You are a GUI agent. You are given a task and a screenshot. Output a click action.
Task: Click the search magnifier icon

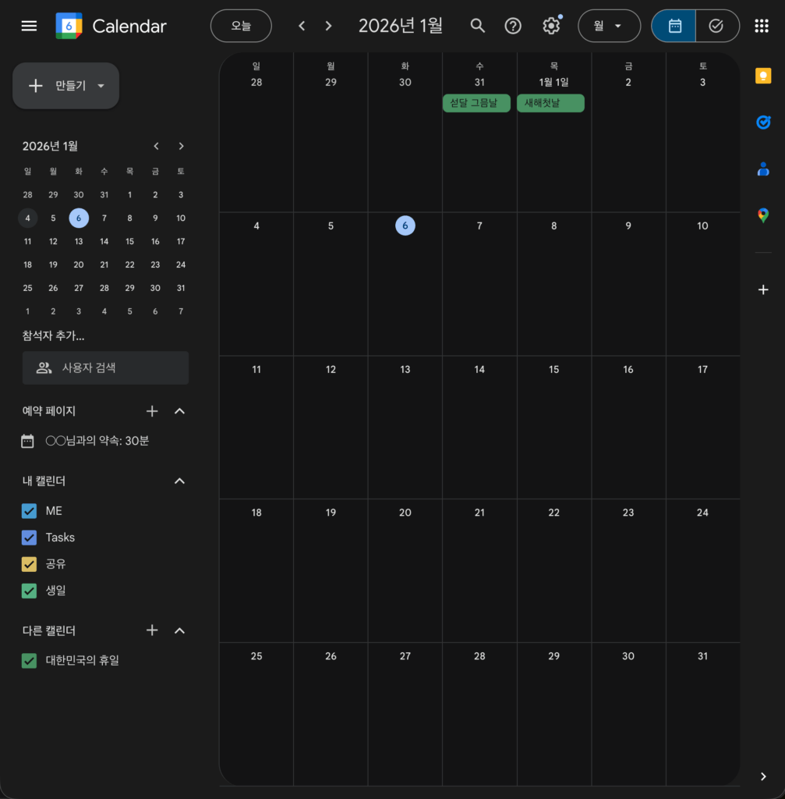coord(478,26)
